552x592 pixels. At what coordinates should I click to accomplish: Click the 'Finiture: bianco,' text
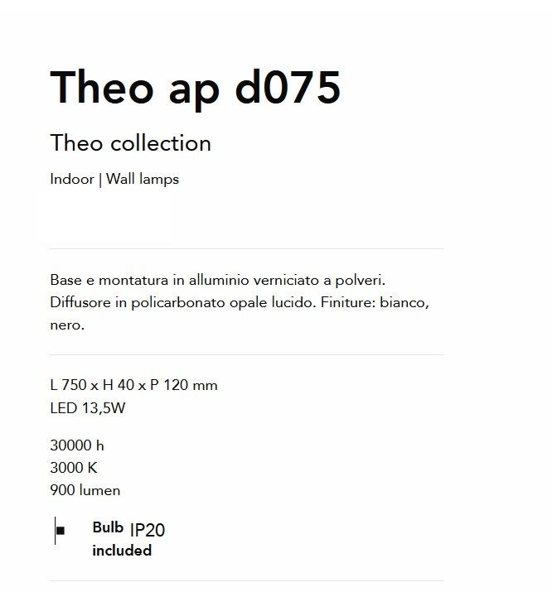click(375, 302)
